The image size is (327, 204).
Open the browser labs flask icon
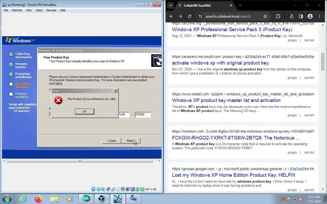point(291,16)
